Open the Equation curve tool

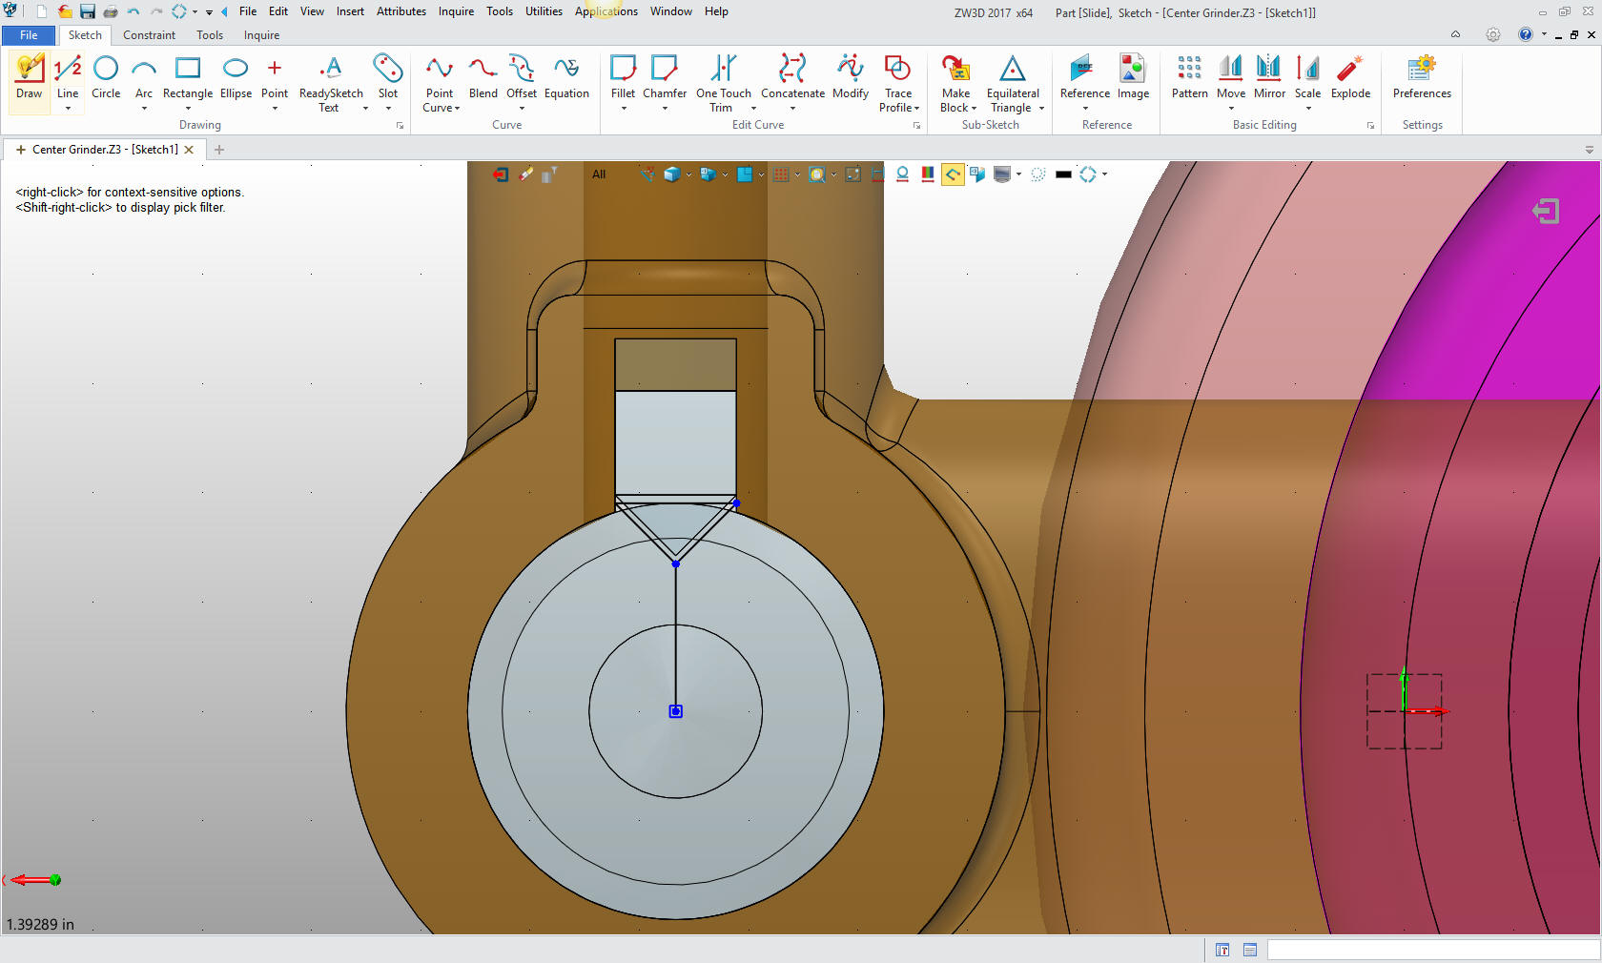[566, 78]
